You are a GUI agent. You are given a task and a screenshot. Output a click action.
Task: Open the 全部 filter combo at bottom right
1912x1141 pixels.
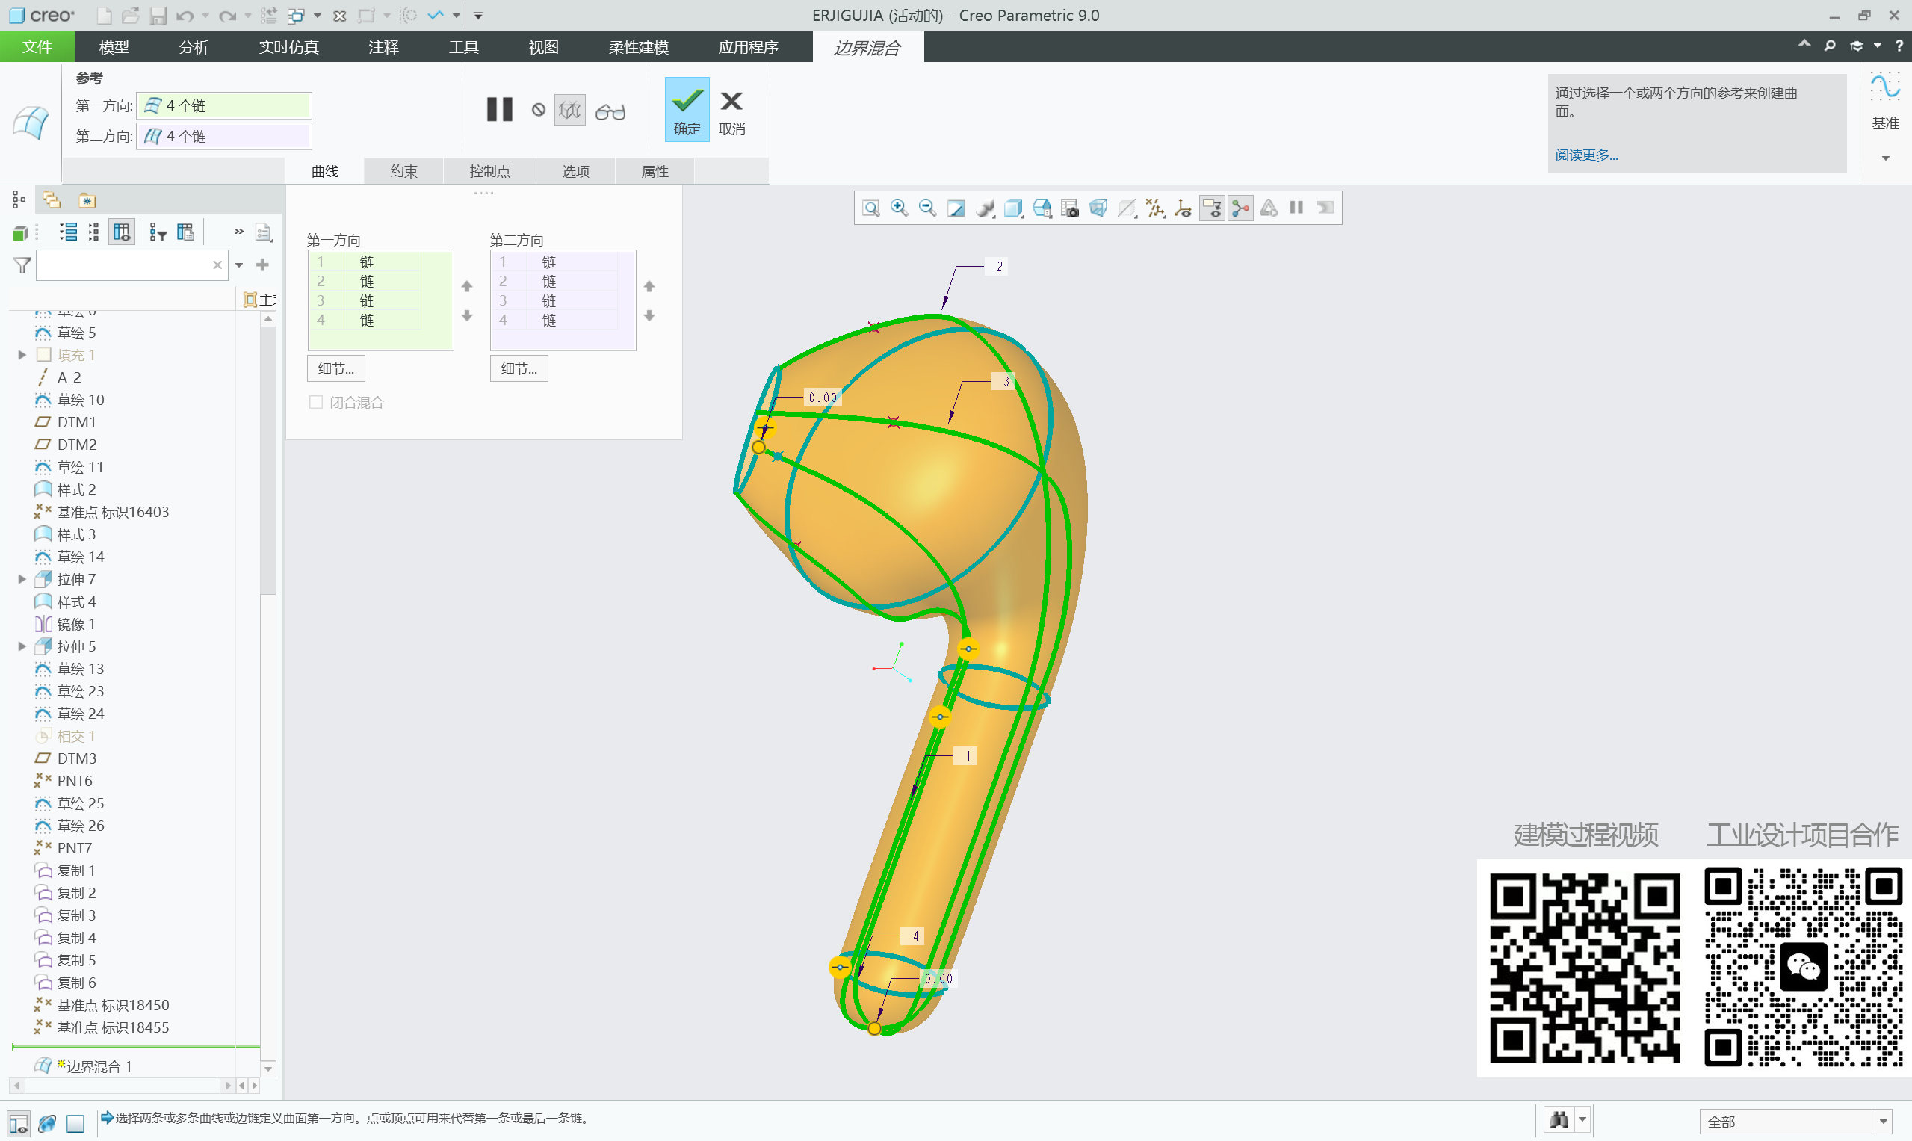click(x=1798, y=1120)
